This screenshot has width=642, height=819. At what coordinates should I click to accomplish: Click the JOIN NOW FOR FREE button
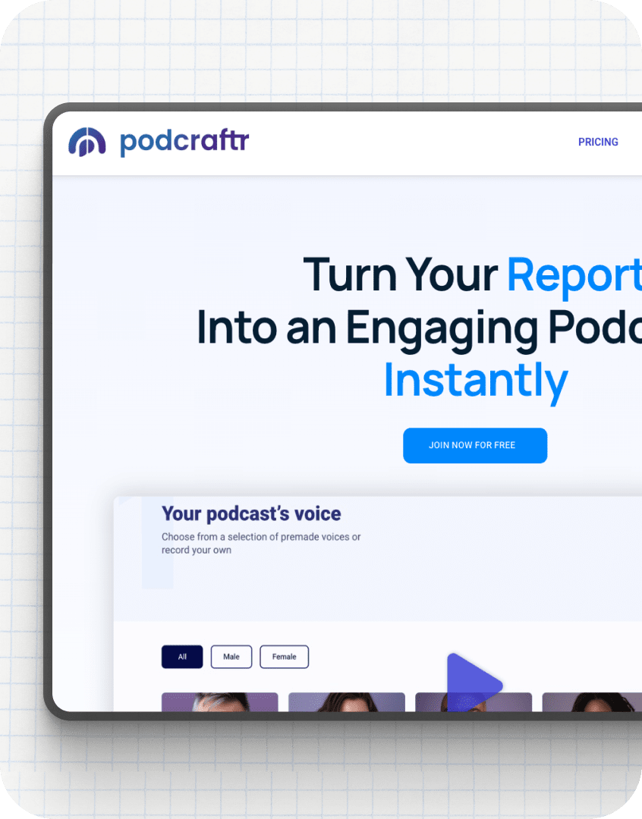click(x=475, y=445)
